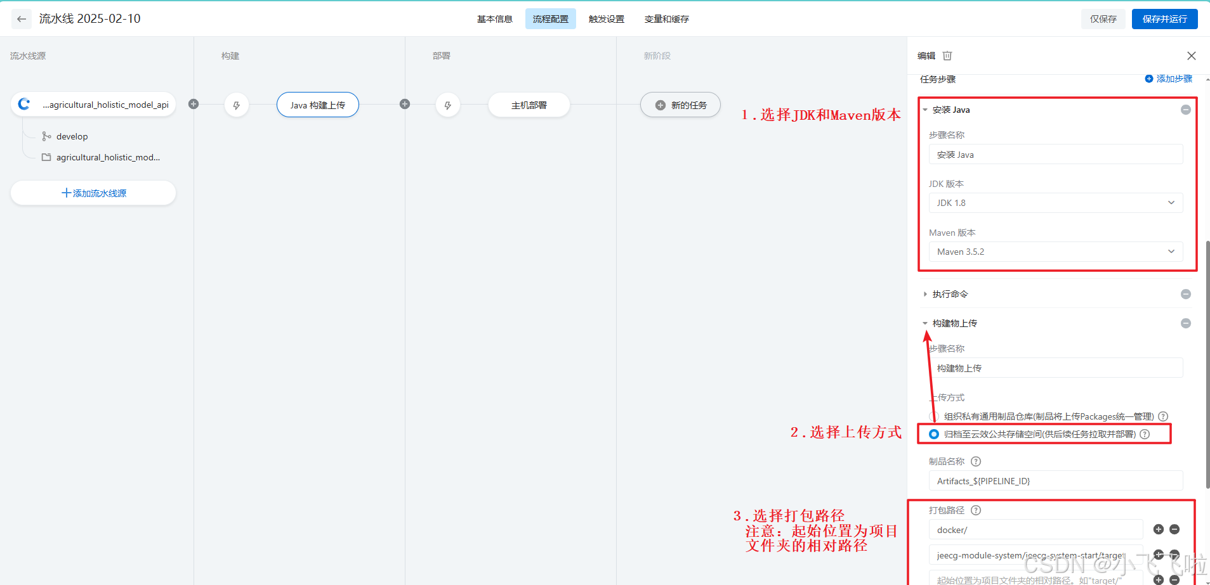
Task: Add a path with plus beside docker/
Action: pos(1159,529)
